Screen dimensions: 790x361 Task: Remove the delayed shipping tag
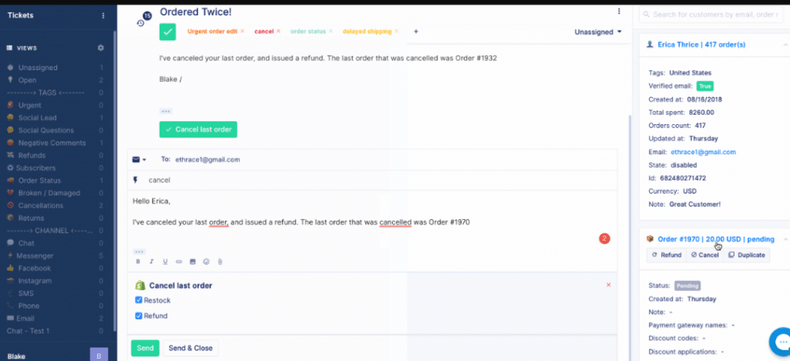point(397,31)
